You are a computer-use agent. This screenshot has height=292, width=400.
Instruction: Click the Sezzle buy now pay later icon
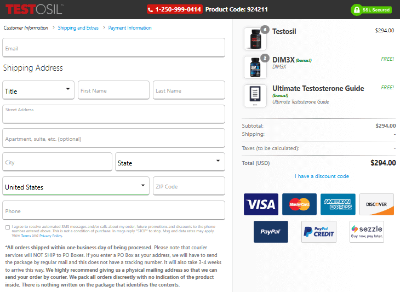point(367,232)
